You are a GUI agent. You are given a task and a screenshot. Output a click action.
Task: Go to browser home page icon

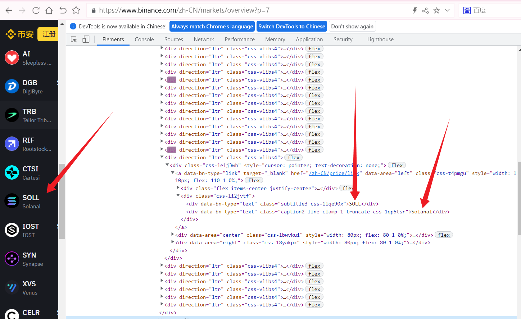point(49,10)
